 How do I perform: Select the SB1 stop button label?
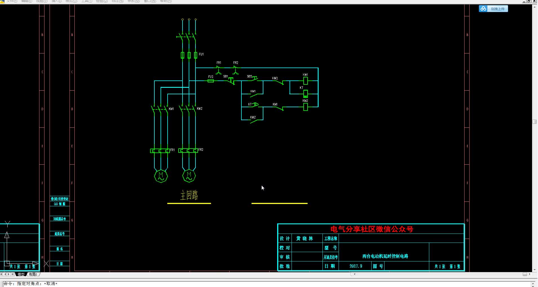coord(225,76)
